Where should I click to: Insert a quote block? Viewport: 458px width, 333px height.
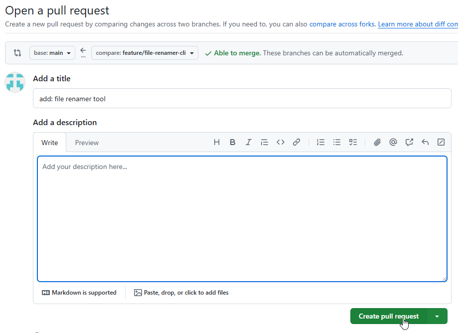(265, 143)
